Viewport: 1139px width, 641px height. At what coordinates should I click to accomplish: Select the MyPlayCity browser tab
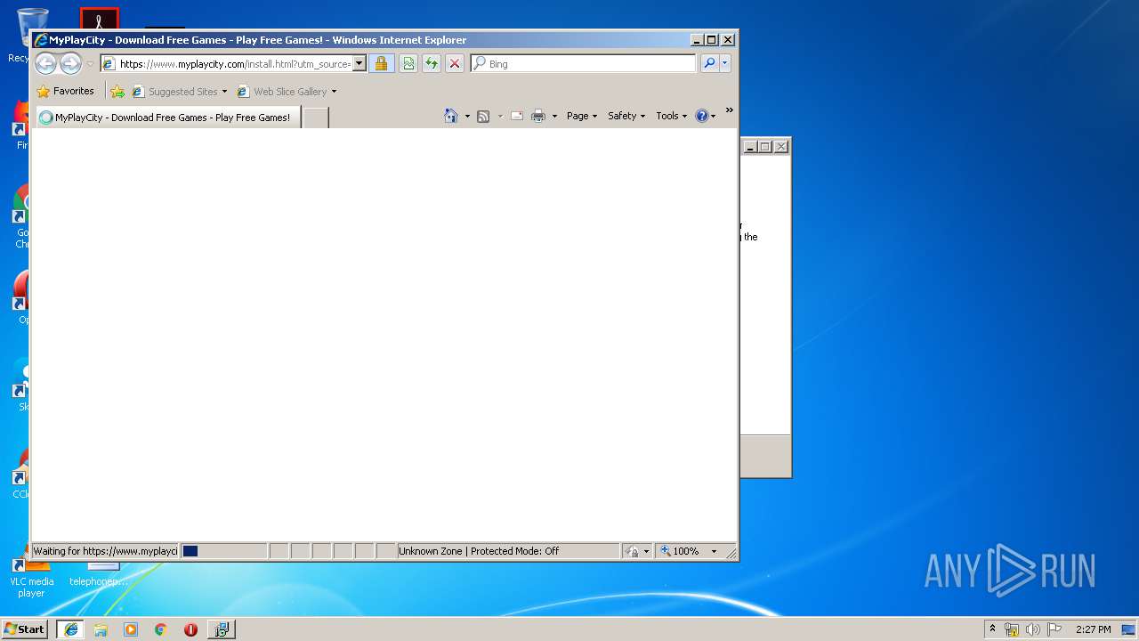pyautogui.click(x=167, y=118)
